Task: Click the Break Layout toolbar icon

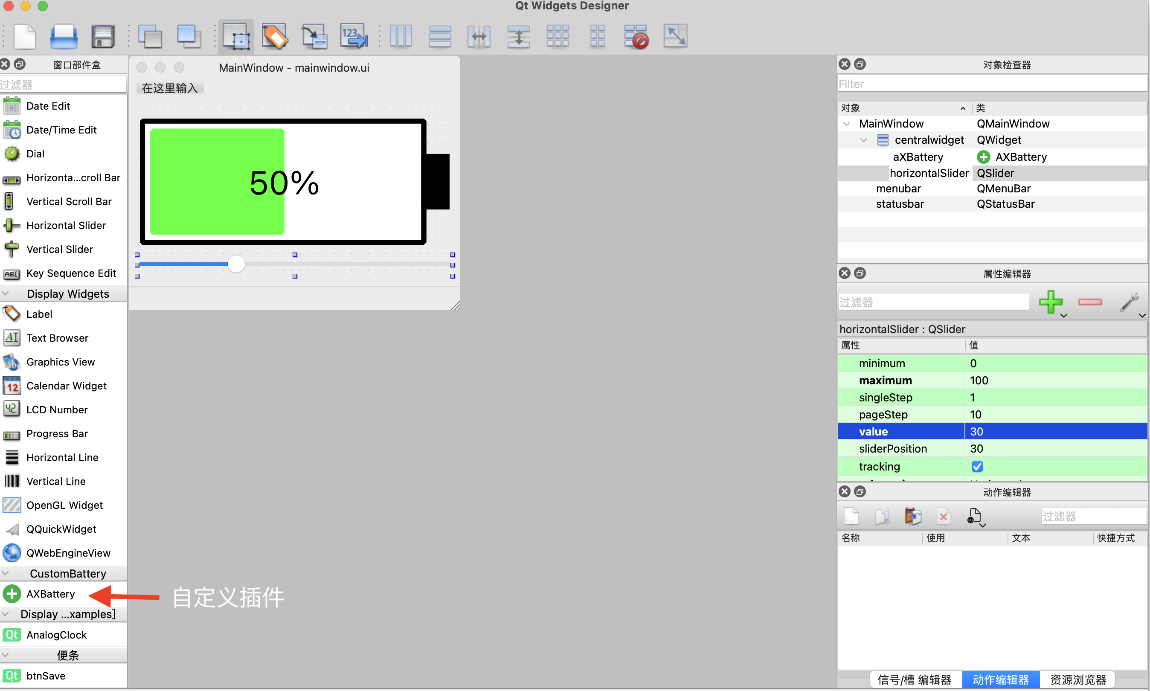Action: coord(636,36)
